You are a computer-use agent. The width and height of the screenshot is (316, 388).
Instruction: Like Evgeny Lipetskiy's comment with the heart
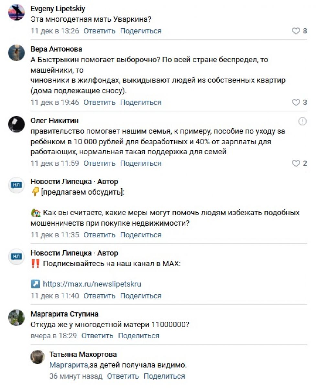296,31
